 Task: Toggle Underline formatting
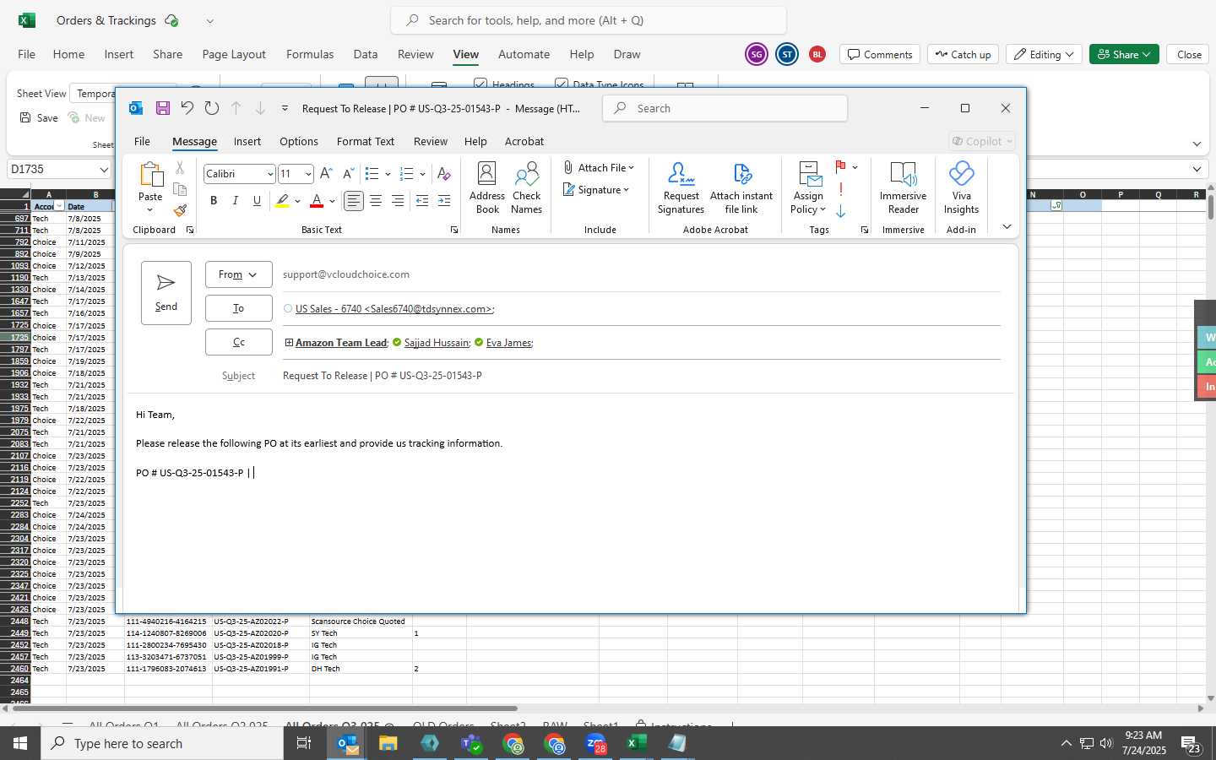click(258, 201)
